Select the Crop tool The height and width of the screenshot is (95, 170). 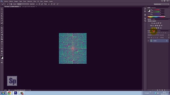click(2, 18)
